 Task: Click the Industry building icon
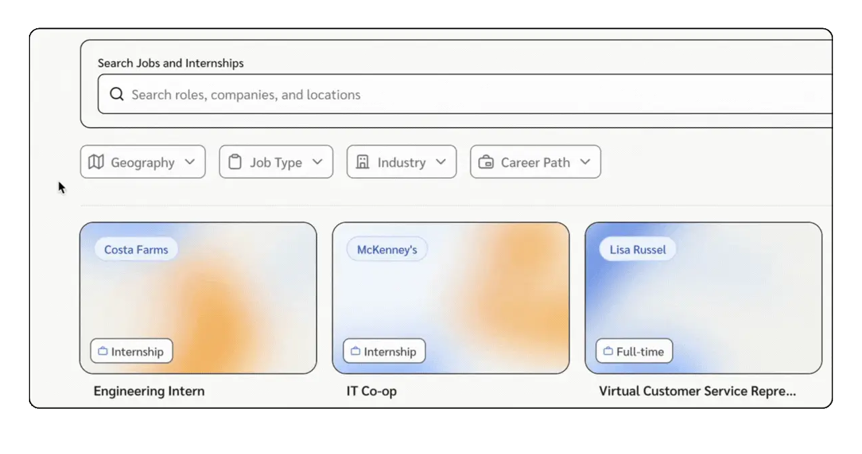362,162
